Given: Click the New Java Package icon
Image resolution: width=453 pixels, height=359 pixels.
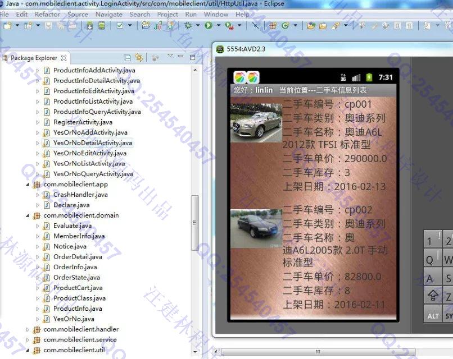Looking at the screenshot, I should [x=273, y=26].
